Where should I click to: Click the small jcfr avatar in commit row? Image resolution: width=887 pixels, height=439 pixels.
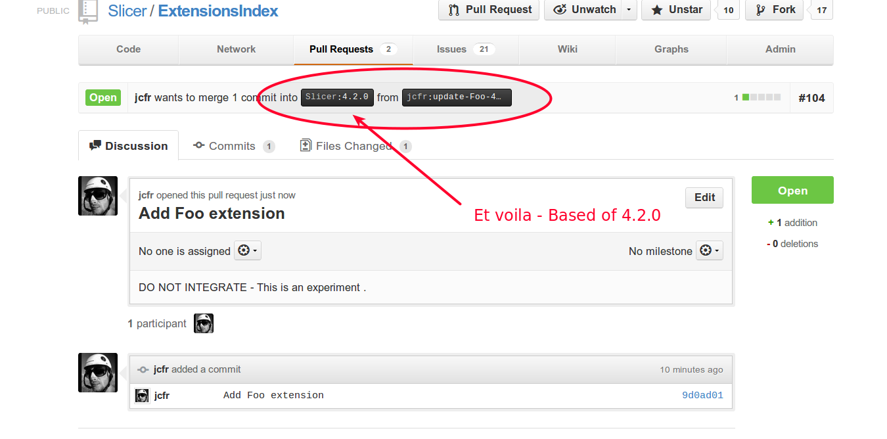coord(142,396)
